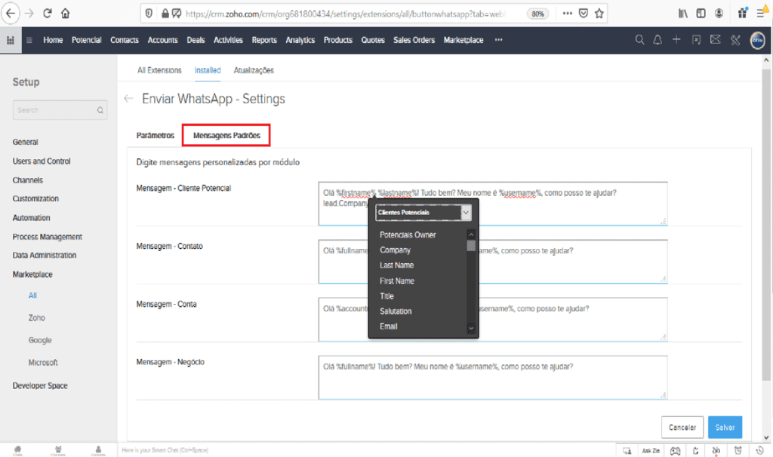Image resolution: width=773 pixels, height=457 pixels.
Task: Click the field list scrollbar down arrow
Action: pos(471,328)
